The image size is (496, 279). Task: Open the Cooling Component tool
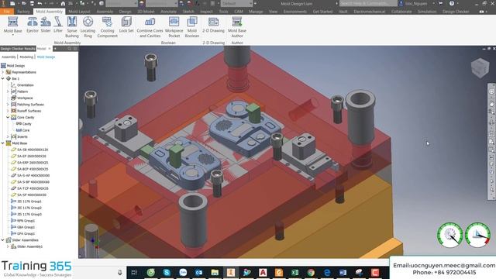click(x=107, y=27)
